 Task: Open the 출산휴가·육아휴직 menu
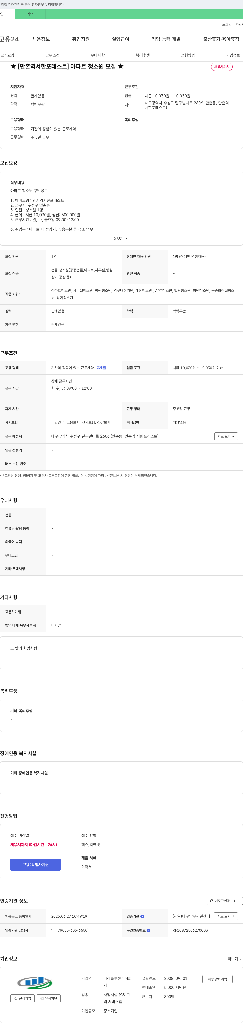point(221,39)
